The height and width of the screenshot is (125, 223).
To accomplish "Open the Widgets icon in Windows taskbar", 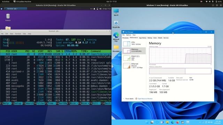I will point(157,122).
